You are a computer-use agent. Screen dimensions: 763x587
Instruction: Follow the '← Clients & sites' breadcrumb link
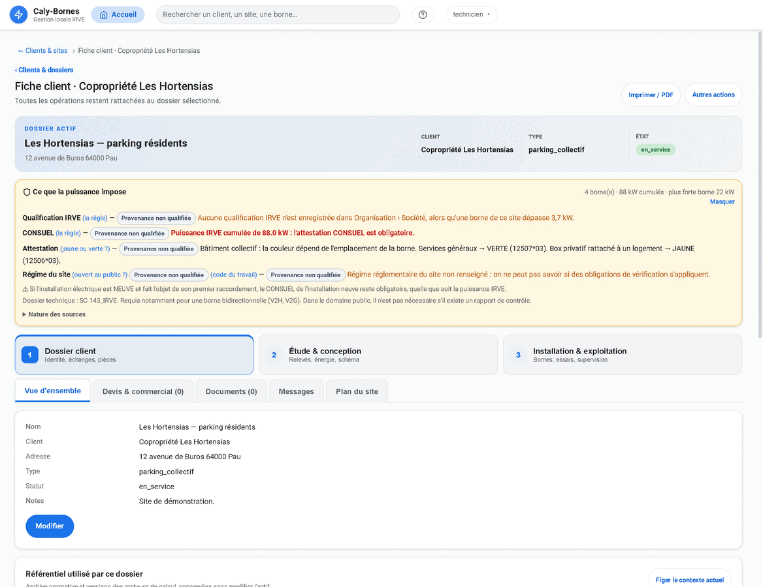(43, 50)
